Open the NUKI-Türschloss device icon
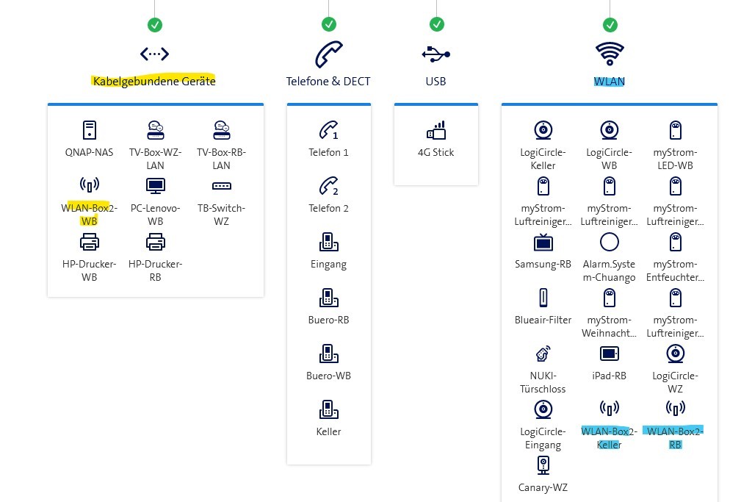This screenshot has height=502, width=741. (x=543, y=354)
